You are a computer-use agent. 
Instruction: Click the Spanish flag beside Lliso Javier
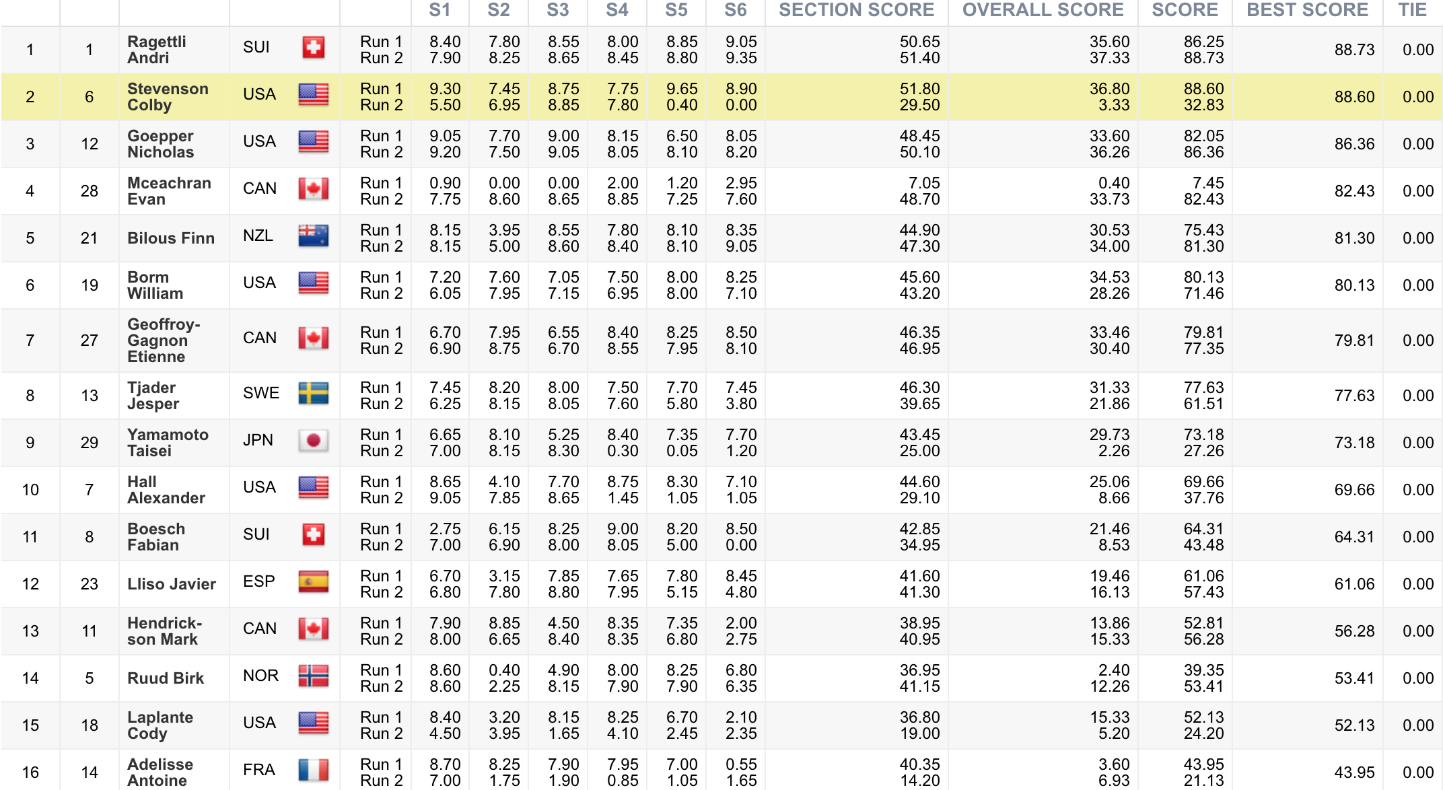click(313, 582)
